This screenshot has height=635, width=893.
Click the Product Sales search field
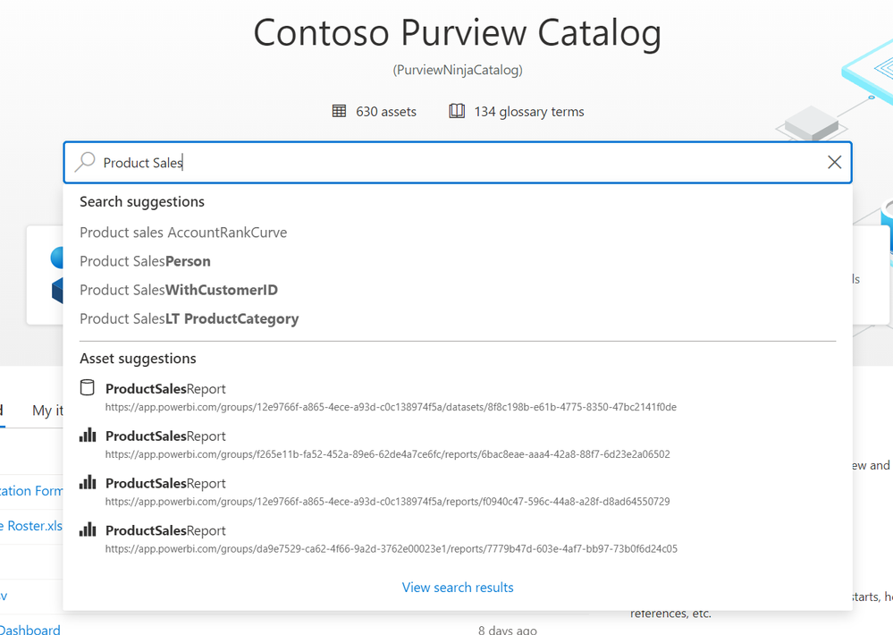pos(458,163)
